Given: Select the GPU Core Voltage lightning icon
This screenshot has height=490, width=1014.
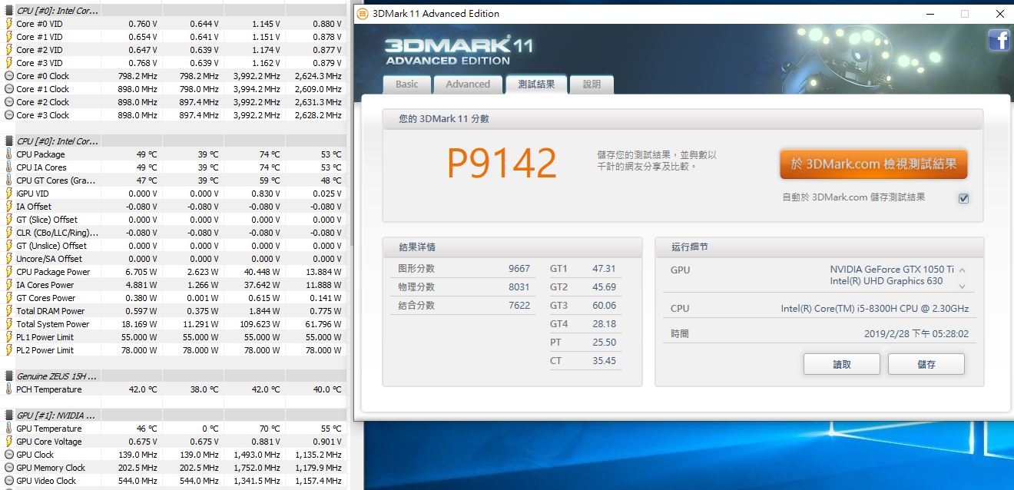Looking at the screenshot, I should (x=8, y=442).
